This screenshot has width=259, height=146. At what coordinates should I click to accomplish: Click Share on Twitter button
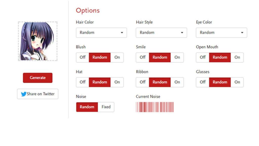click(x=38, y=94)
